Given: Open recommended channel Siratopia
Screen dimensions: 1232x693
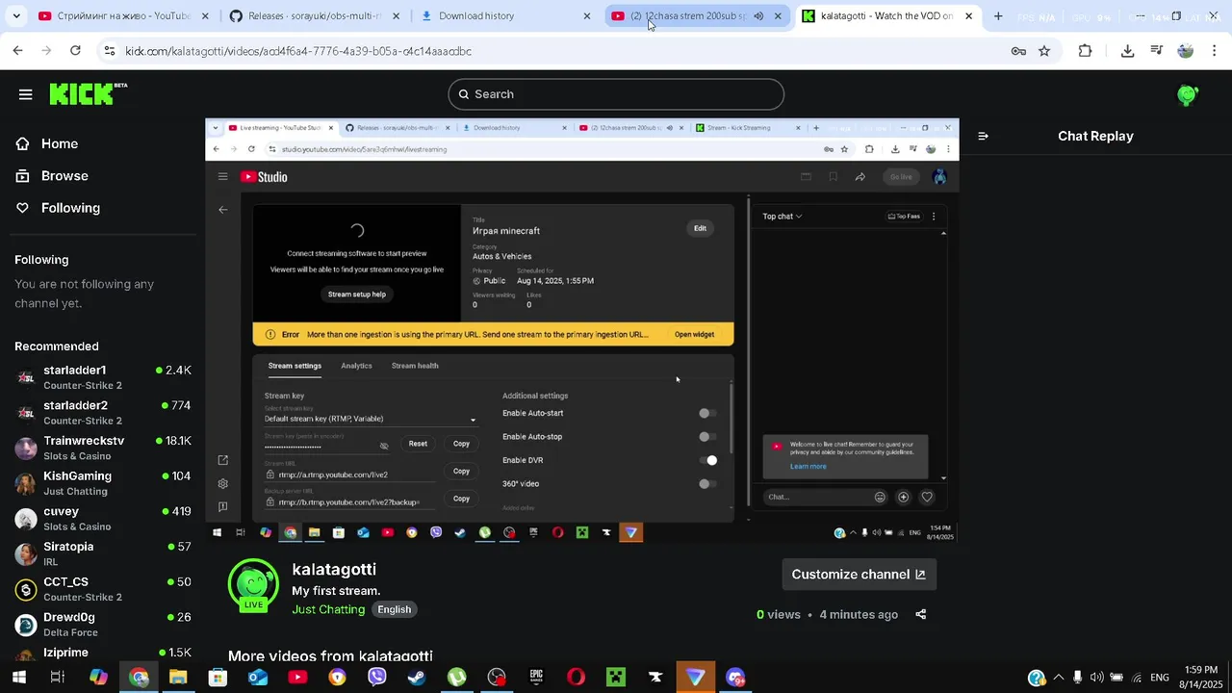Looking at the screenshot, I should (102, 553).
